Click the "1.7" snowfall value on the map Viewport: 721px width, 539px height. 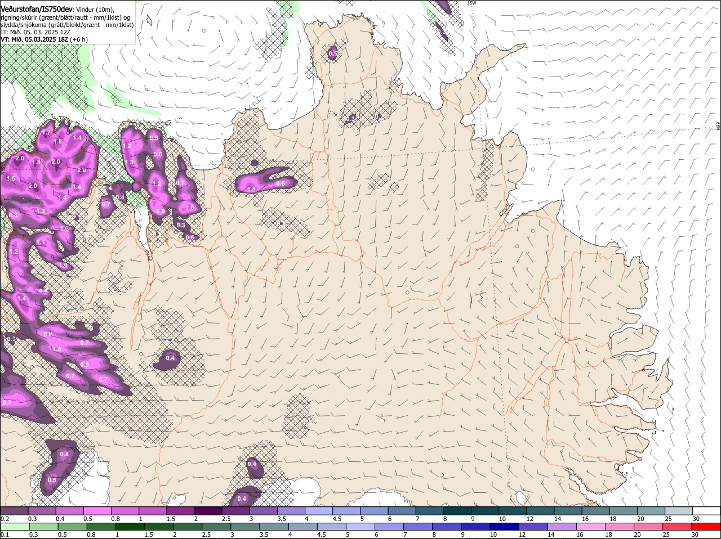tap(47, 132)
